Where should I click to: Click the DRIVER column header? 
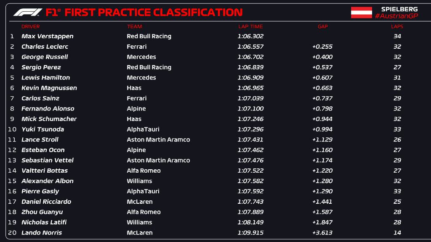click(30, 26)
